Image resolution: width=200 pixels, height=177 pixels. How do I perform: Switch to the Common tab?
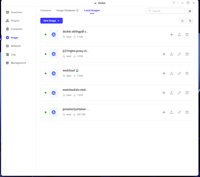(46, 11)
